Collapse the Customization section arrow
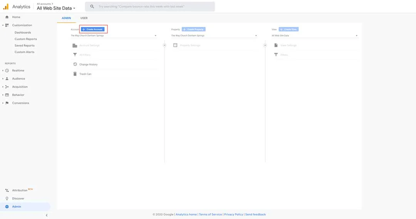416x219 pixels. (3, 25)
